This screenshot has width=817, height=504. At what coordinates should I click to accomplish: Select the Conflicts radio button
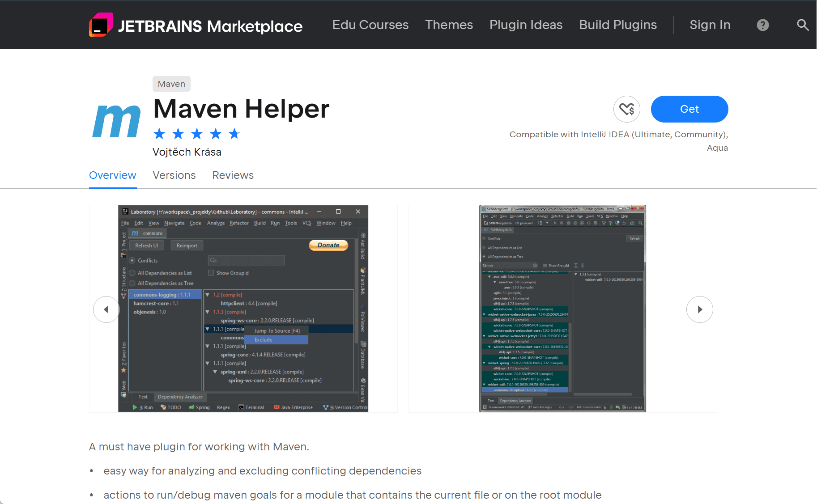[x=132, y=260]
